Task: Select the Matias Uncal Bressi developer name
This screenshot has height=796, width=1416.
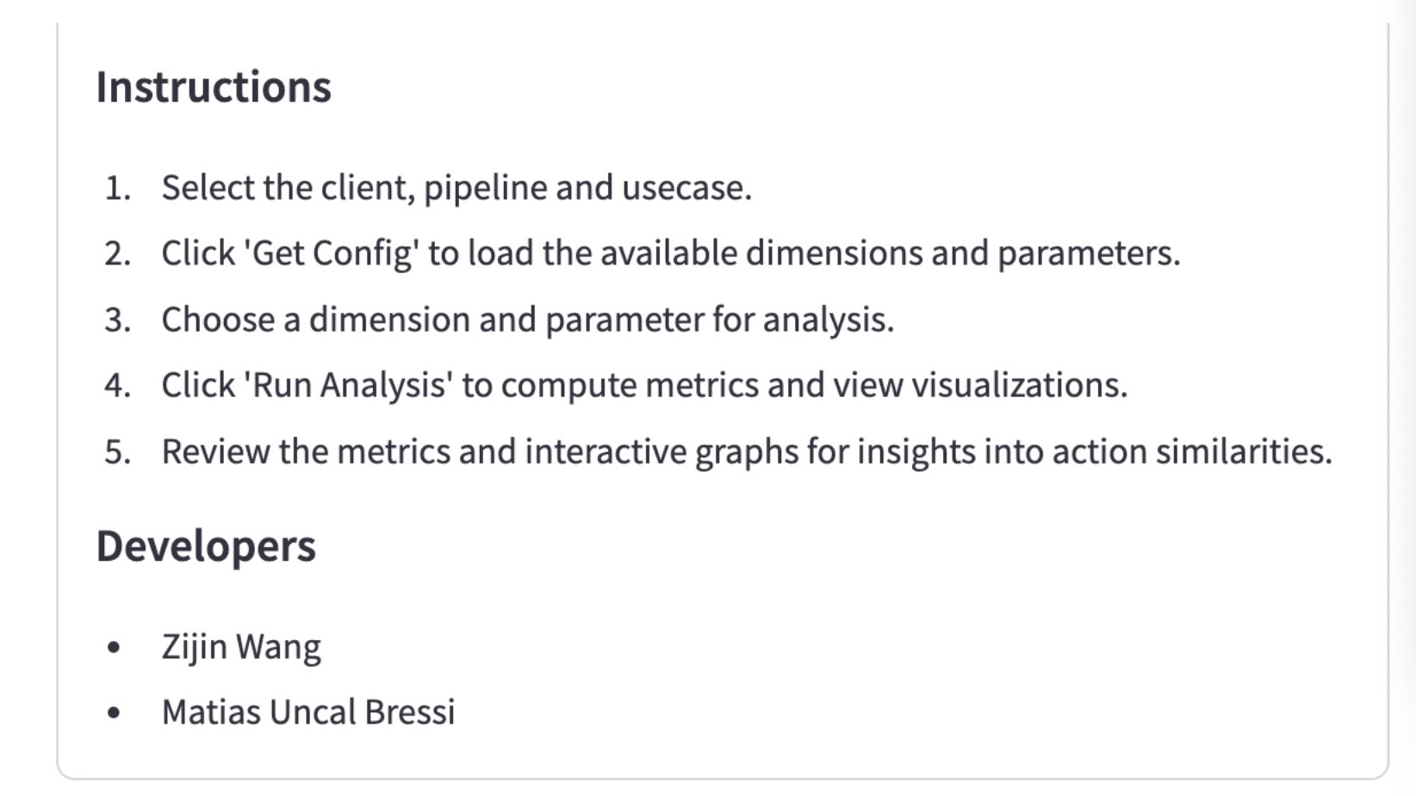Action: click(308, 712)
